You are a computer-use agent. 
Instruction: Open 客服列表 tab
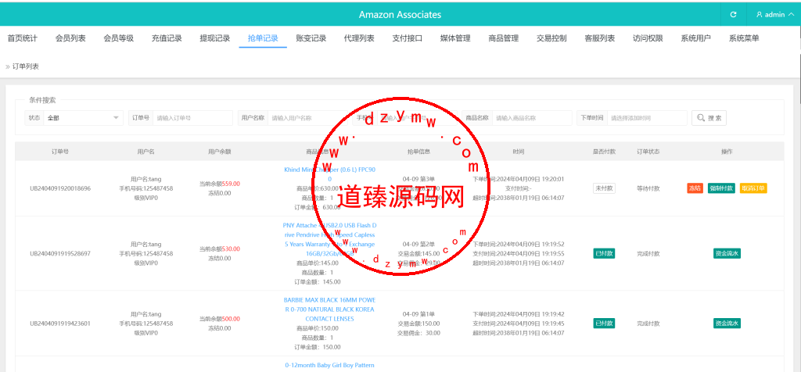[600, 38]
